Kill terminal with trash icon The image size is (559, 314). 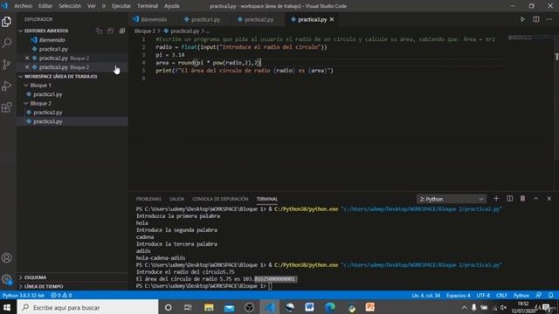pos(522,199)
